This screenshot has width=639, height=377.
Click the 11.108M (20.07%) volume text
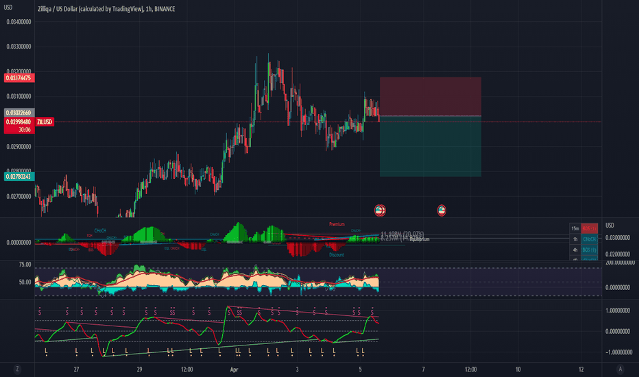pyautogui.click(x=402, y=234)
